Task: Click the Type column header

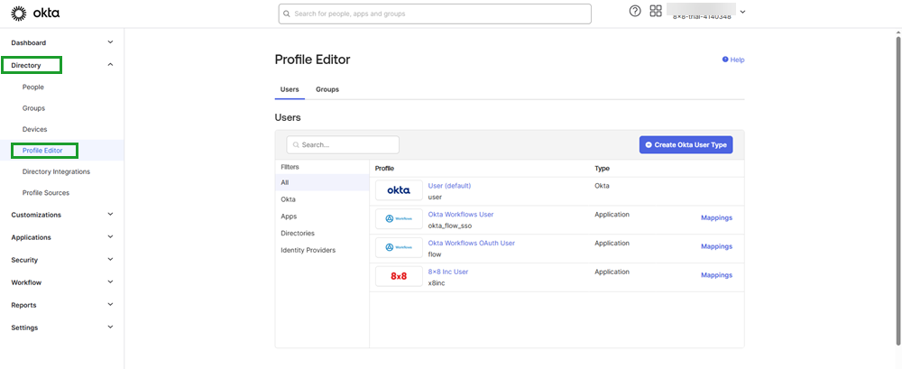Action: coord(603,168)
